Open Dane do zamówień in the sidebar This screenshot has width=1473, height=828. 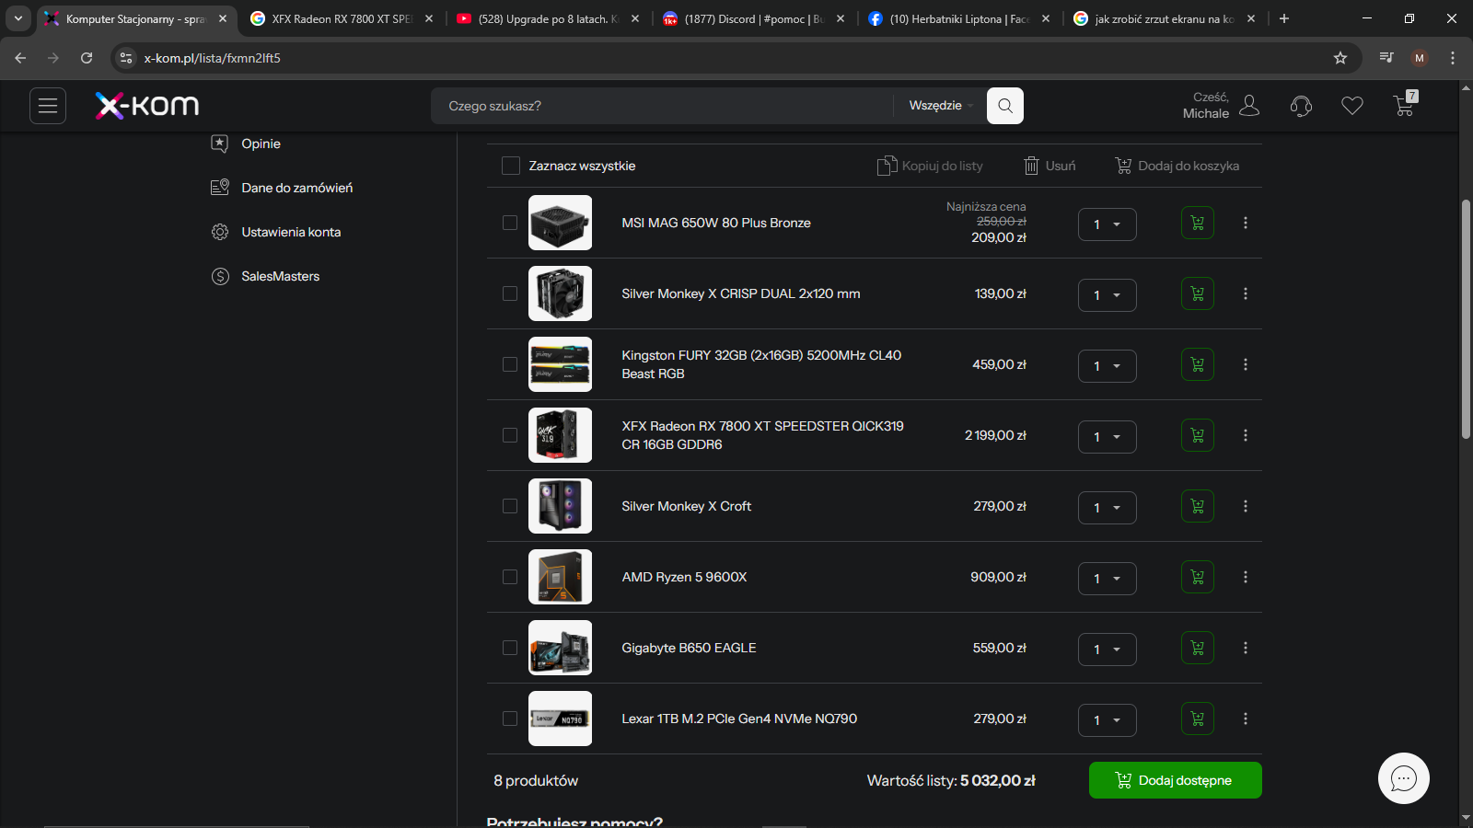[x=282, y=188]
